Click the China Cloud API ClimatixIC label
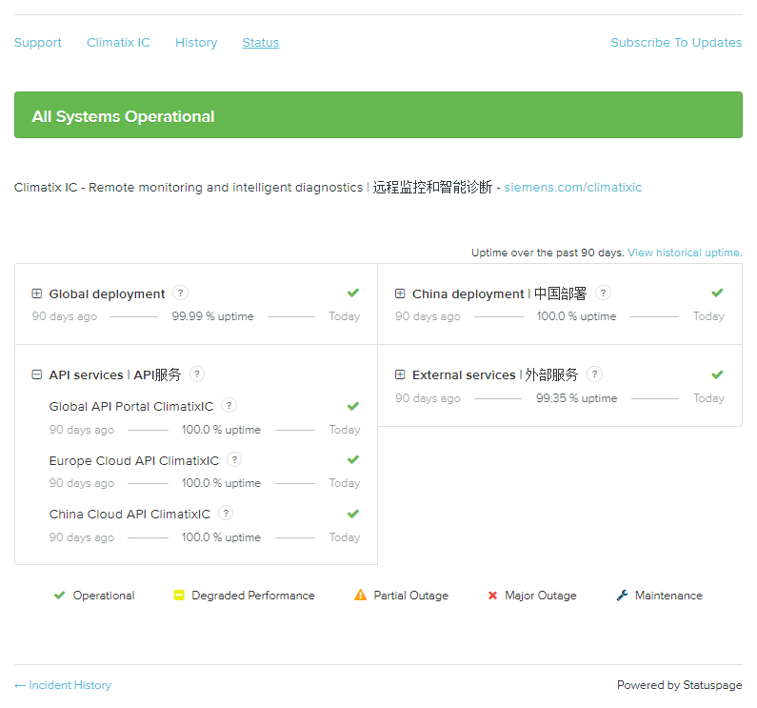Image resolution: width=757 pixels, height=708 pixels. coord(129,514)
